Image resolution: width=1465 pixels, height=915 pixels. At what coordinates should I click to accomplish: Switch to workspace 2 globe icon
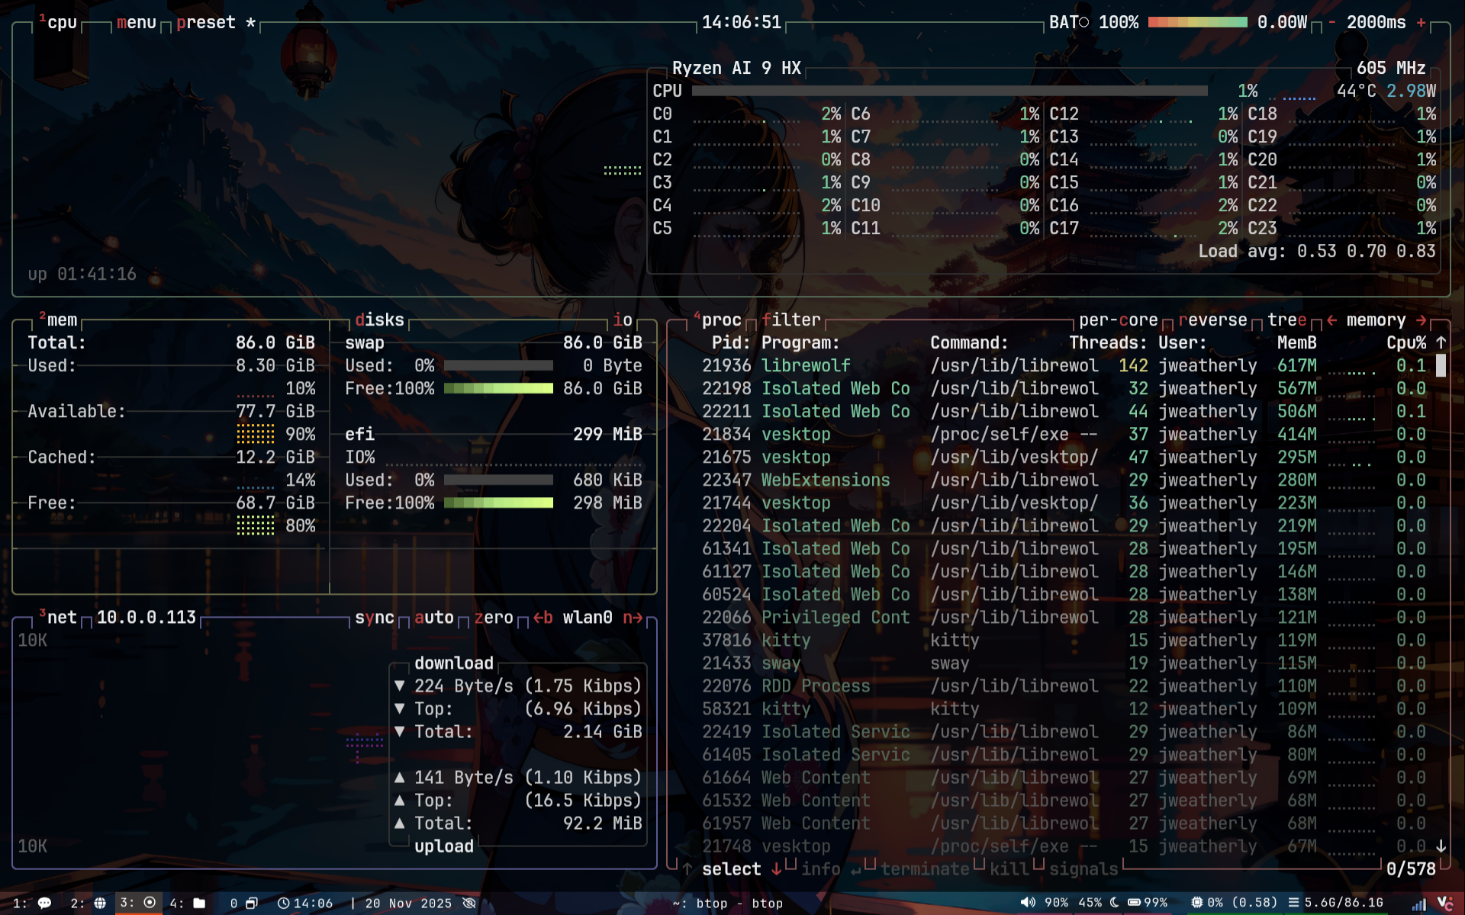(100, 903)
